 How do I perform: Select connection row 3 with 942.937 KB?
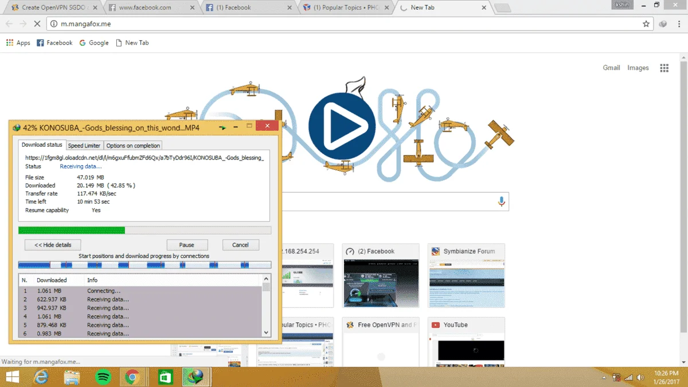point(140,308)
